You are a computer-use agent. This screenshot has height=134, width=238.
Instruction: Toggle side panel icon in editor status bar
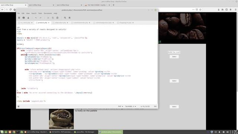(x=19, y=106)
